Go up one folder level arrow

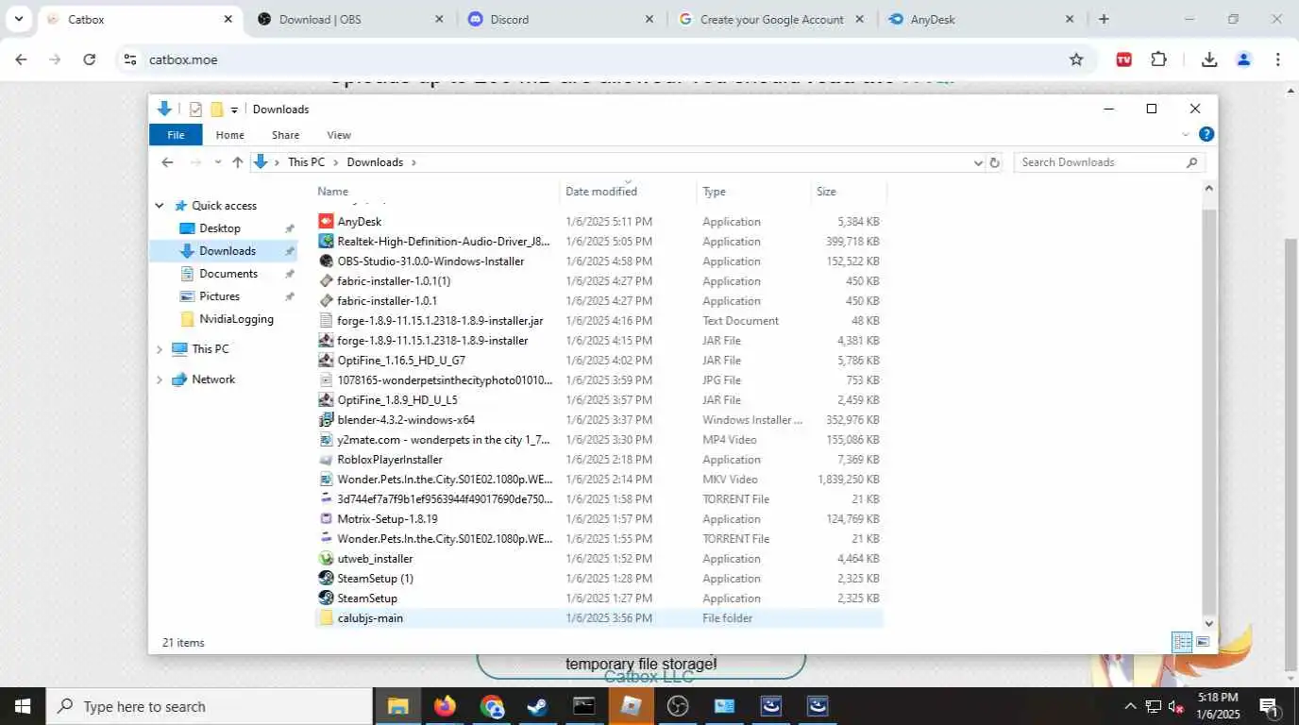pyautogui.click(x=238, y=162)
